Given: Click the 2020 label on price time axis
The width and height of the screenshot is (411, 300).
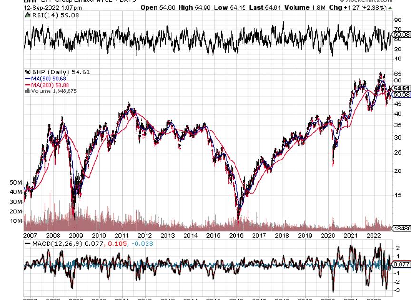Looking at the screenshot, I should [328, 236].
